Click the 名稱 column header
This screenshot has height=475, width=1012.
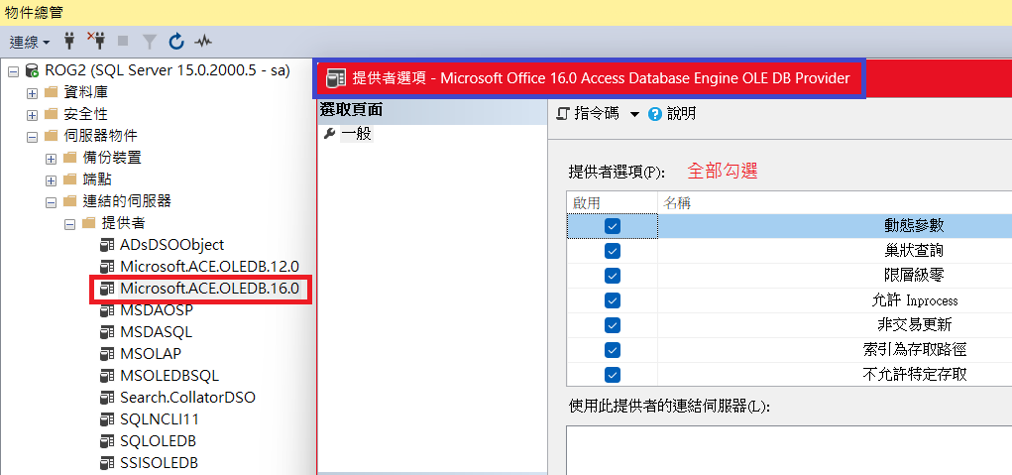(836, 202)
